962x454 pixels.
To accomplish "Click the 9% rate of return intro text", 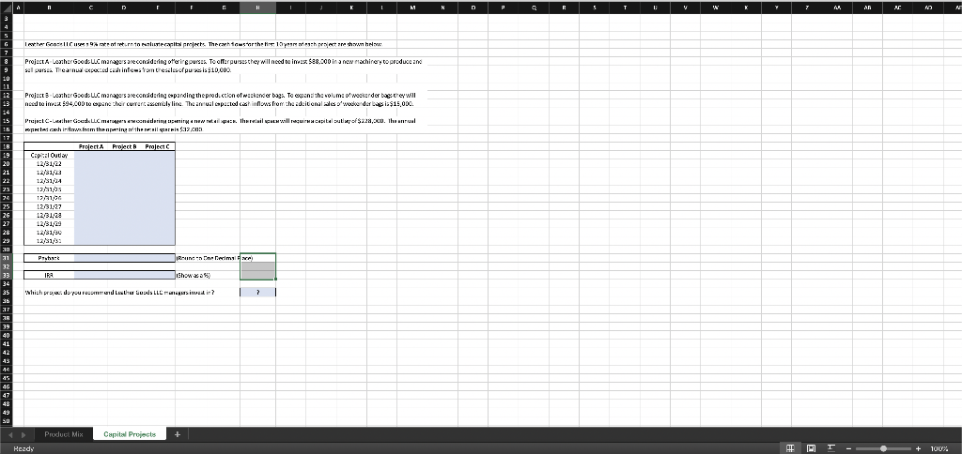I will click(x=203, y=45).
